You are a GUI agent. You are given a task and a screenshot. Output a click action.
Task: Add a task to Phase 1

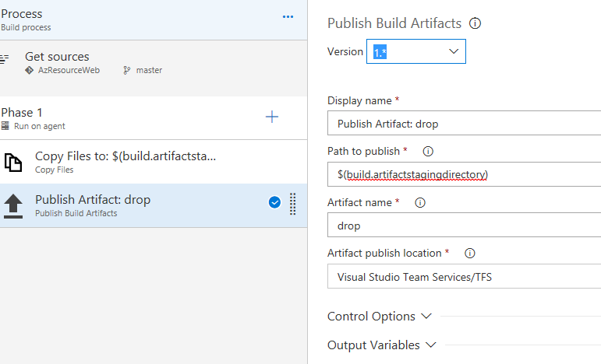272,117
